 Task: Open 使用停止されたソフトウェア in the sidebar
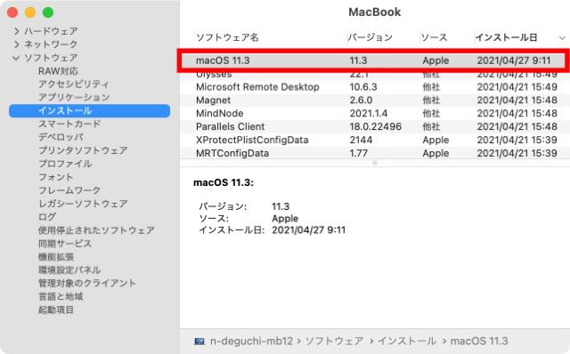96,230
